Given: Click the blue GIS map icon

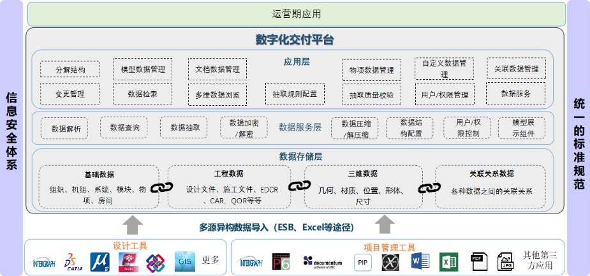Looking at the screenshot, I should tap(185, 262).
